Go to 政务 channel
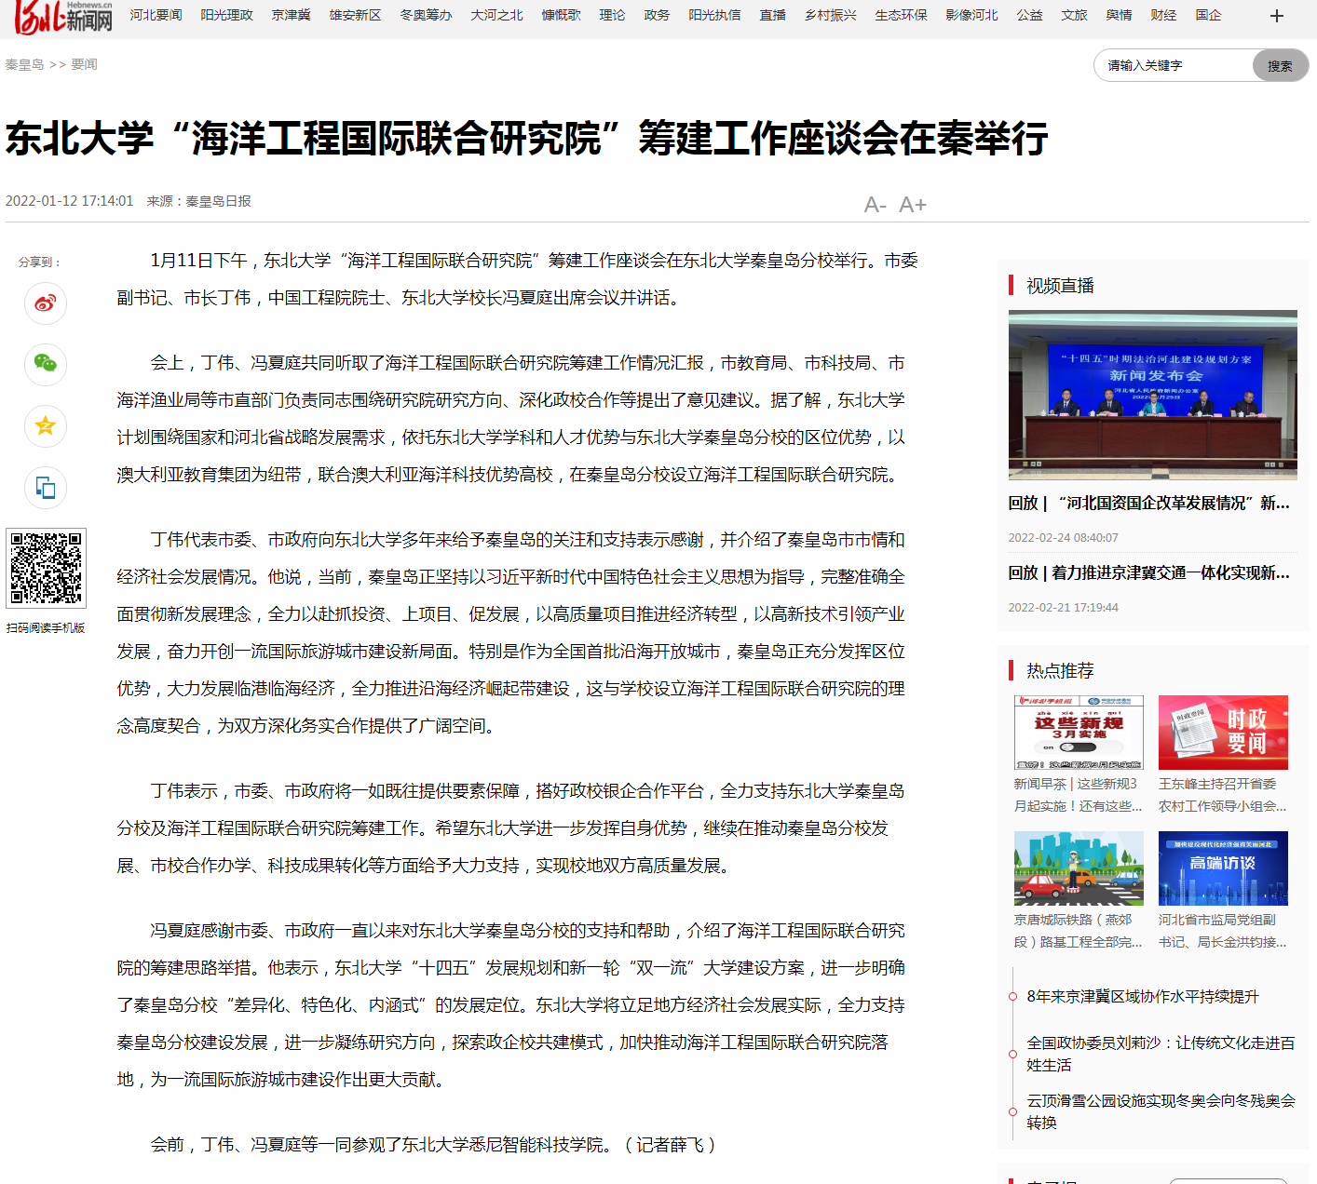 [x=658, y=16]
